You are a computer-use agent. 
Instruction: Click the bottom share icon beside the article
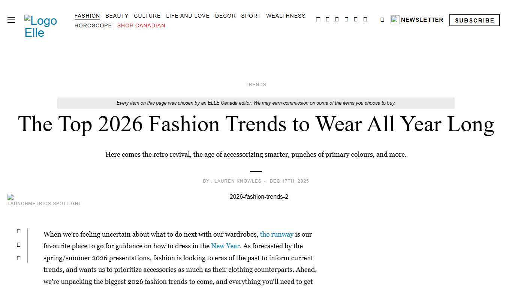click(19, 258)
